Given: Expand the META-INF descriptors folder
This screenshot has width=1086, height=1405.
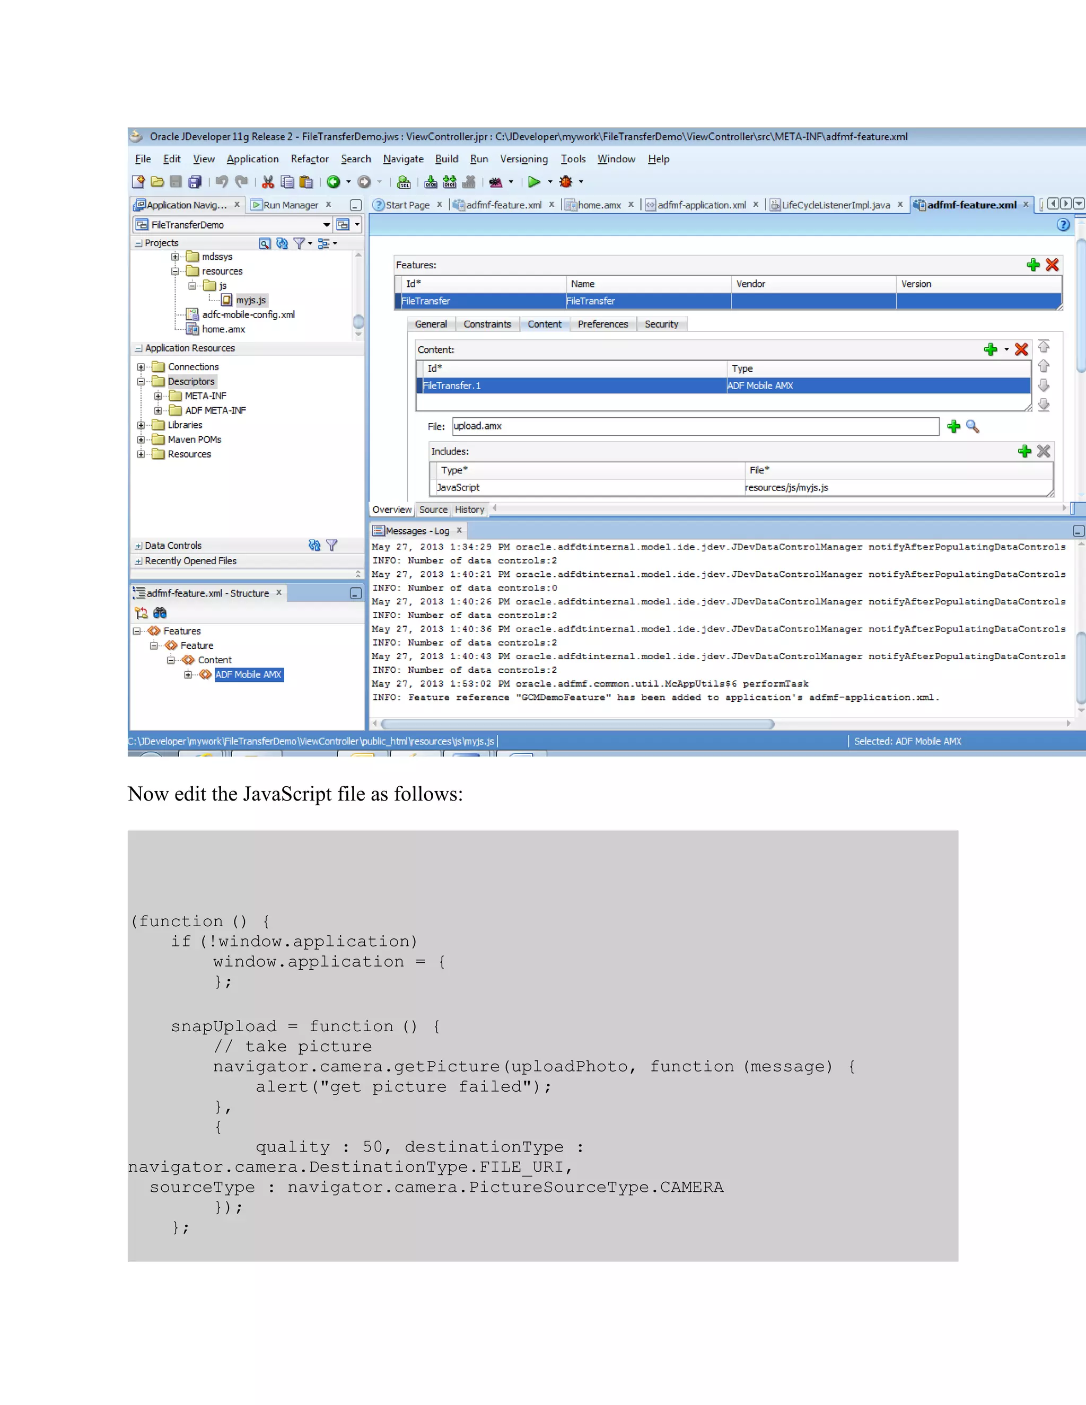Looking at the screenshot, I should click(x=157, y=396).
